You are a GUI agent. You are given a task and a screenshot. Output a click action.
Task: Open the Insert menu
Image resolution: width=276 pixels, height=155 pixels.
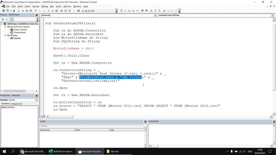27,6
